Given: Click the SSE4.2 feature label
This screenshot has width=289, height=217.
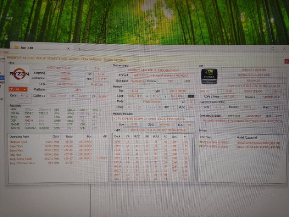Looking at the screenshot, I should click(x=43, y=113).
